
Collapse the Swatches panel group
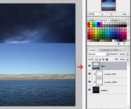point(126,18)
